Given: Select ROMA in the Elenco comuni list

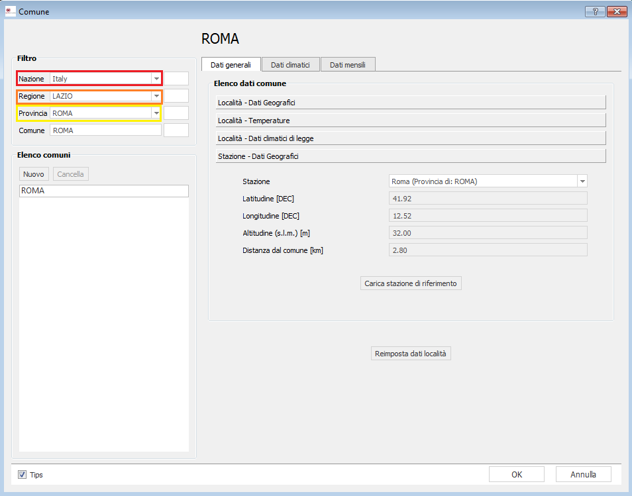Looking at the screenshot, I should [x=103, y=191].
